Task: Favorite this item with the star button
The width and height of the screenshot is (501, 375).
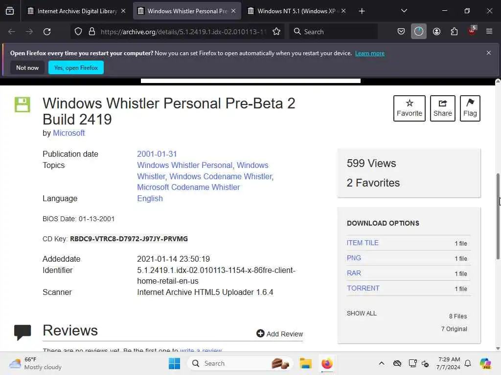Action: tap(410, 108)
